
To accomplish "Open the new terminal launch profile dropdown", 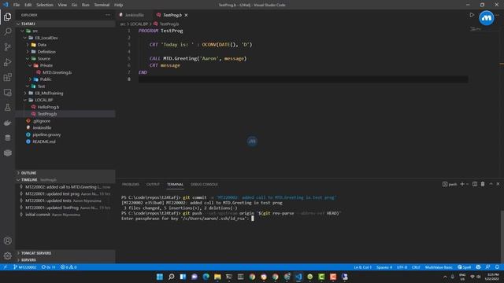I will pyautogui.click(x=467, y=184).
